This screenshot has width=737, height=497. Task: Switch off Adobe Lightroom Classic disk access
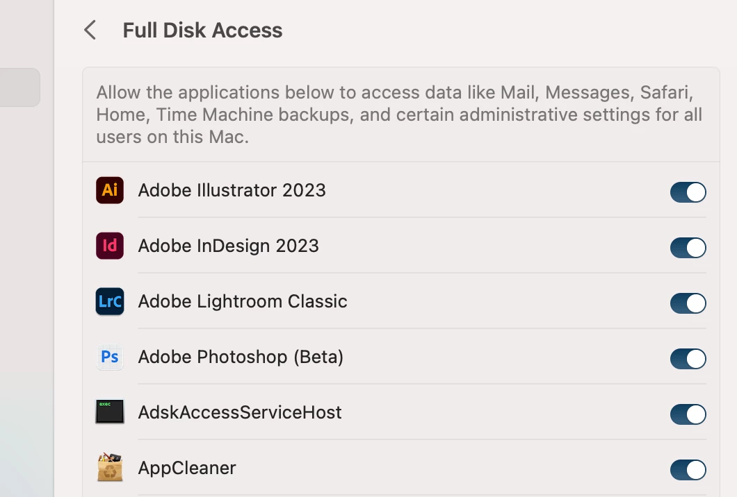688,303
